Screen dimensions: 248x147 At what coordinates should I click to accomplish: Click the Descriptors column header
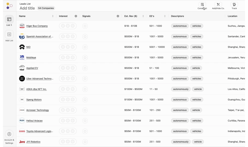coord(177,16)
